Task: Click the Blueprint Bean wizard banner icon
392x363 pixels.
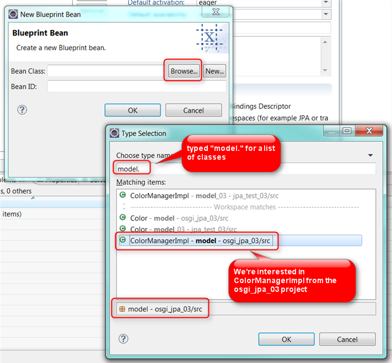Action: tap(209, 37)
